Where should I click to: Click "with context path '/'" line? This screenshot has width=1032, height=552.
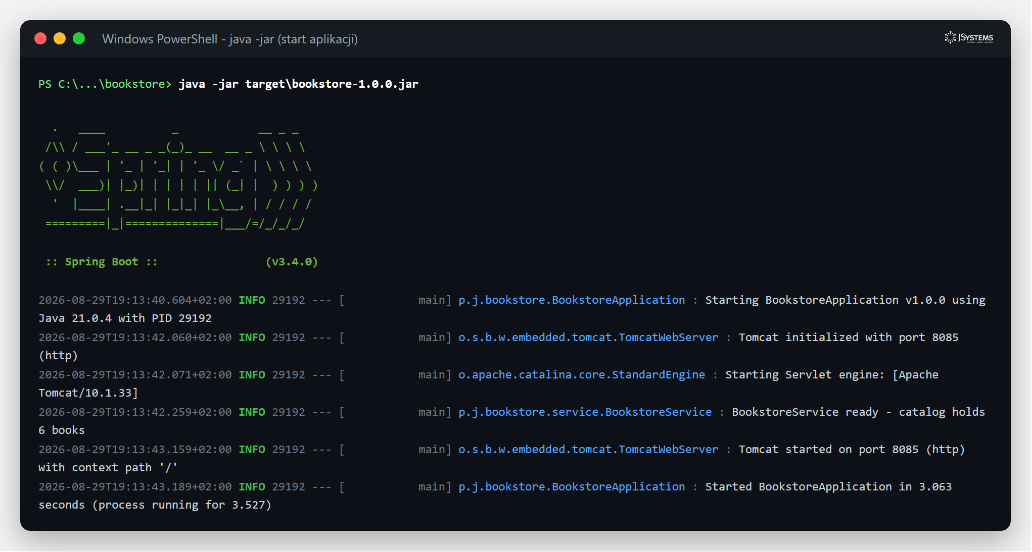(x=108, y=468)
